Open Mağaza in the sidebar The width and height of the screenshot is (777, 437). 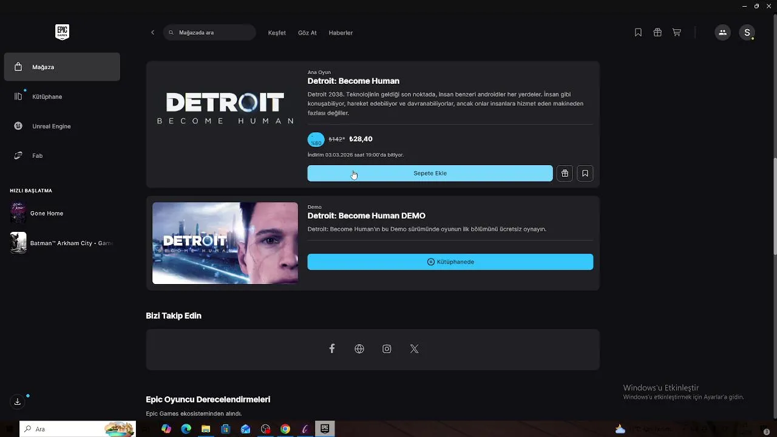tap(62, 67)
